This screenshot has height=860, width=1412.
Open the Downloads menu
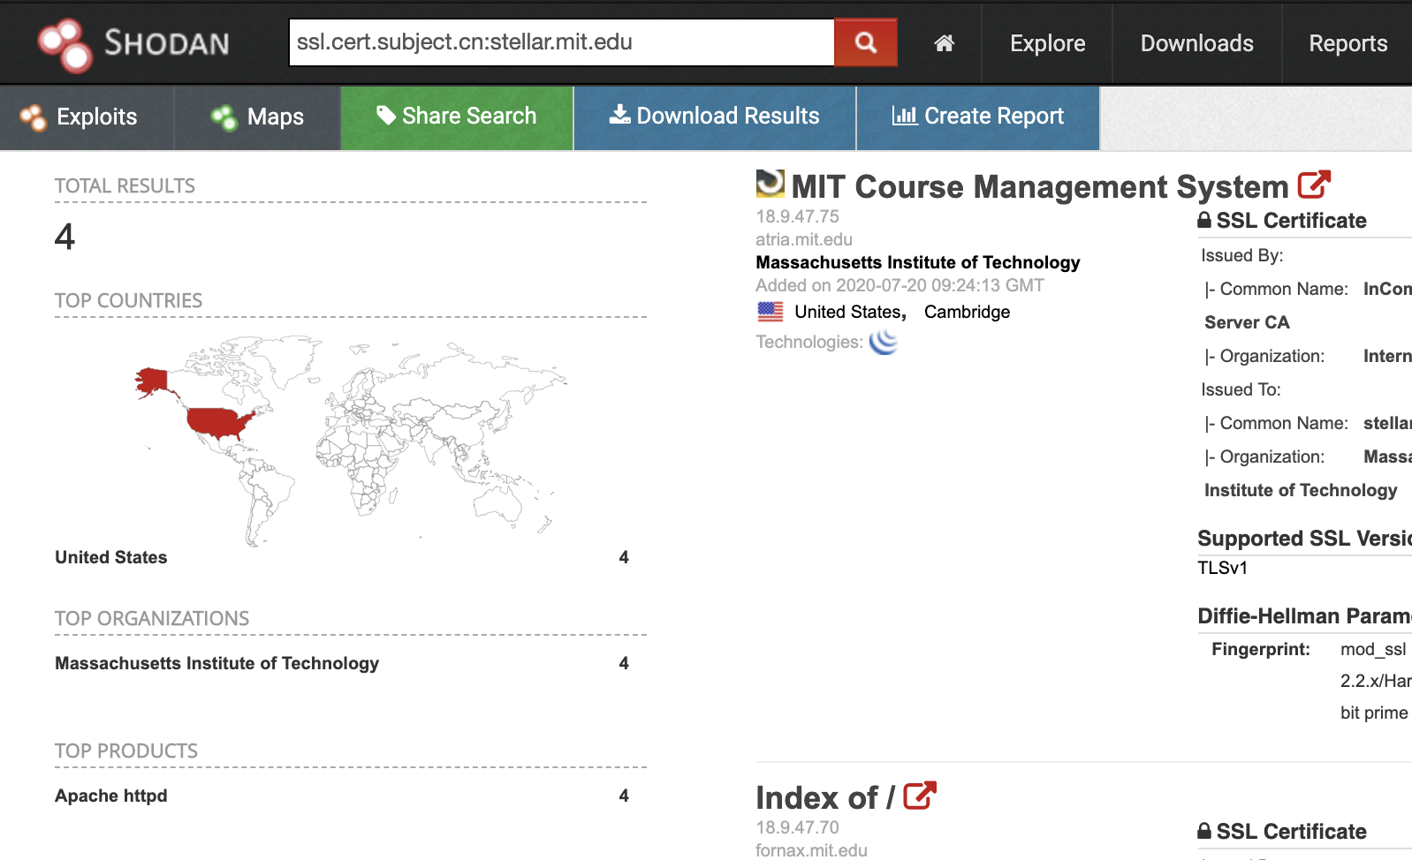tap(1196, 43)
